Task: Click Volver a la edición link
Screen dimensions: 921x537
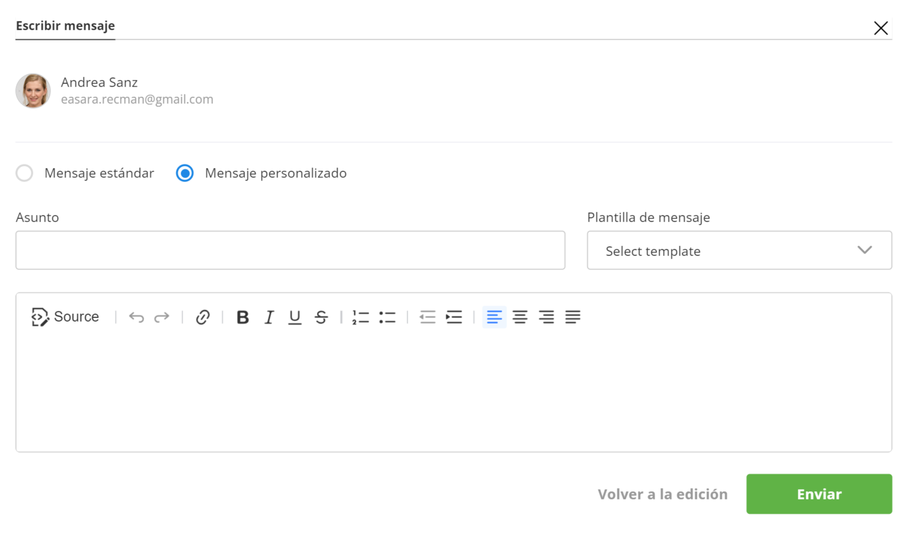Action: point(662,494)
